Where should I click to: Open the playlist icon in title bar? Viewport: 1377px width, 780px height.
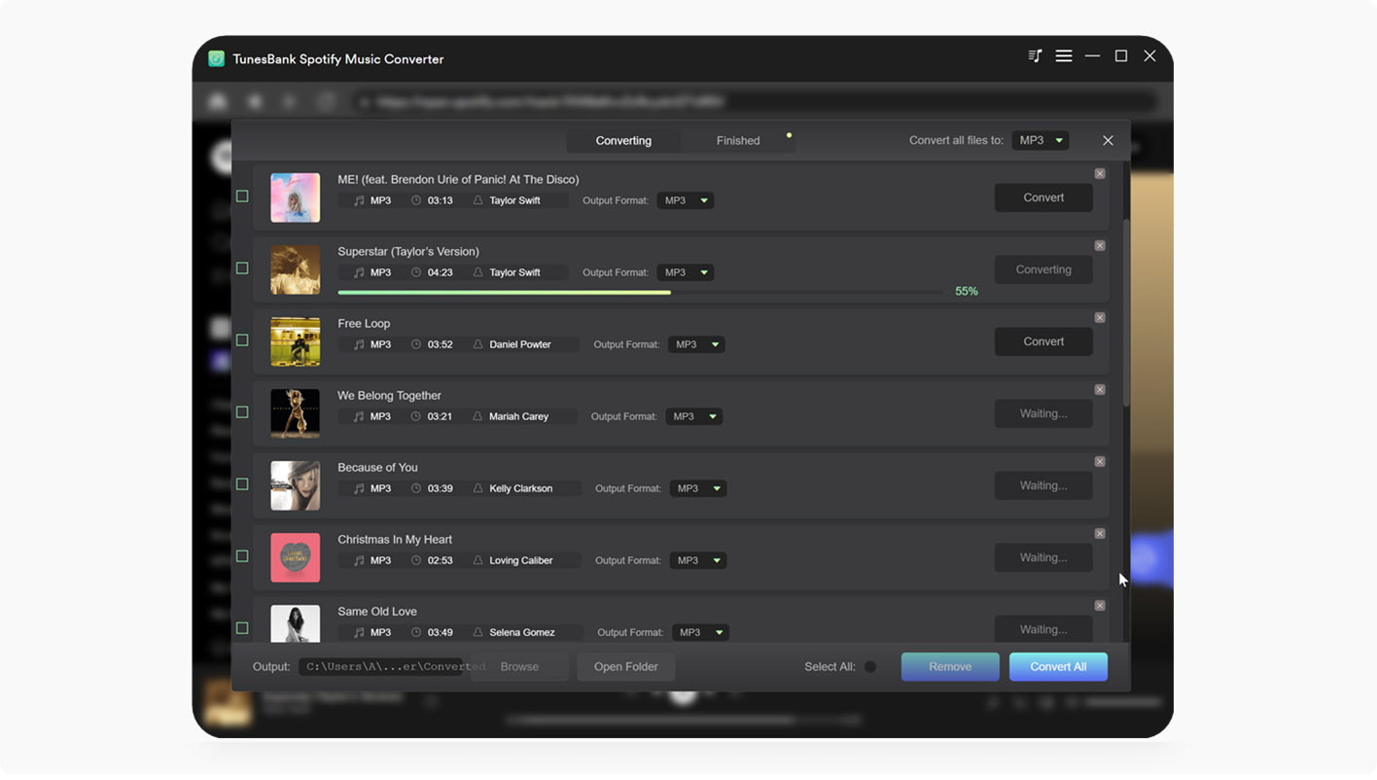1035,56
